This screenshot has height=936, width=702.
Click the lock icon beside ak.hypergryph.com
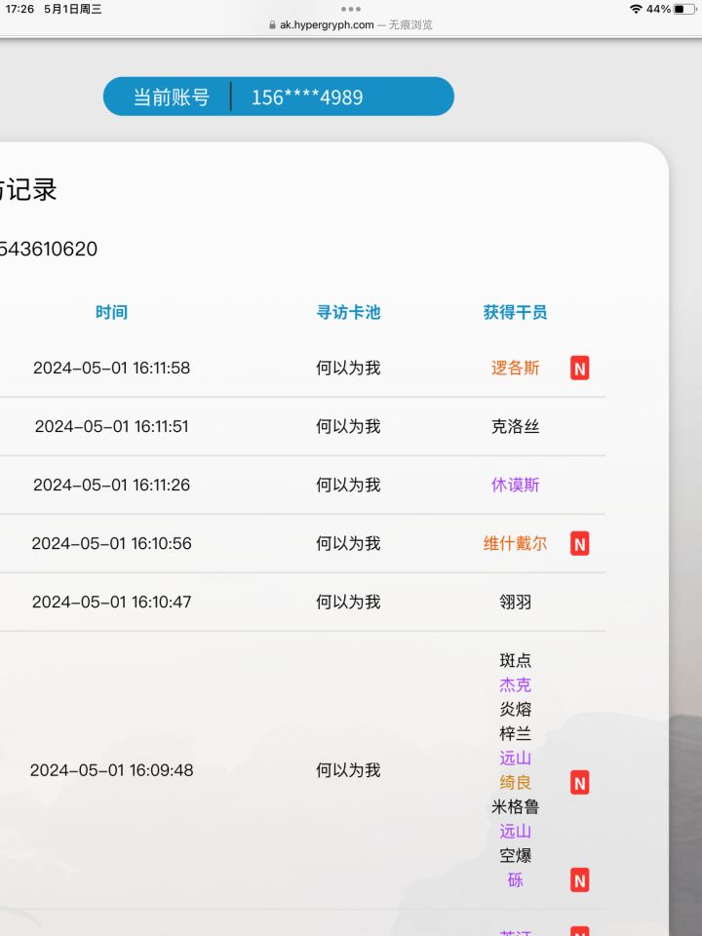click(272, 25)
